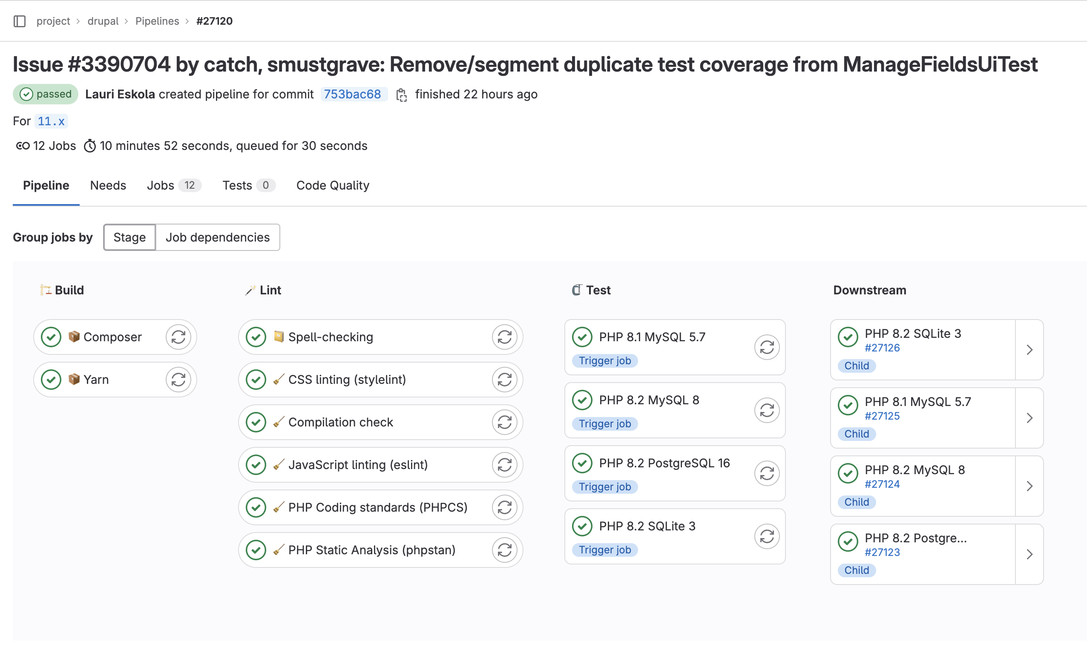Group jobs by Stage
The height and width of the screenshot is (645, 1087).
[129, 237]
